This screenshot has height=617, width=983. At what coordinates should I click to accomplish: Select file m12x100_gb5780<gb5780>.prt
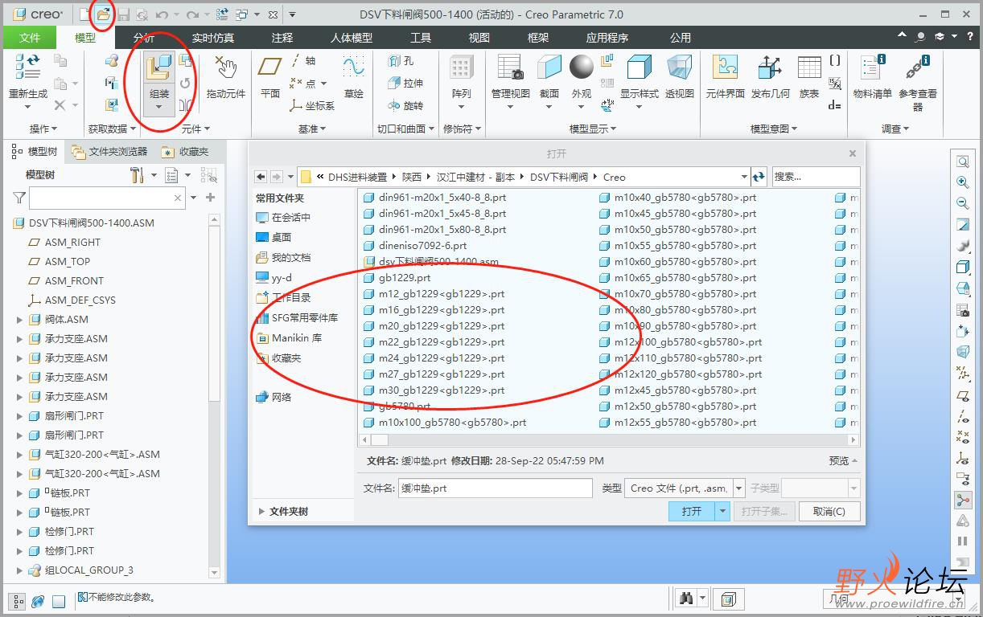pos(681,341)
